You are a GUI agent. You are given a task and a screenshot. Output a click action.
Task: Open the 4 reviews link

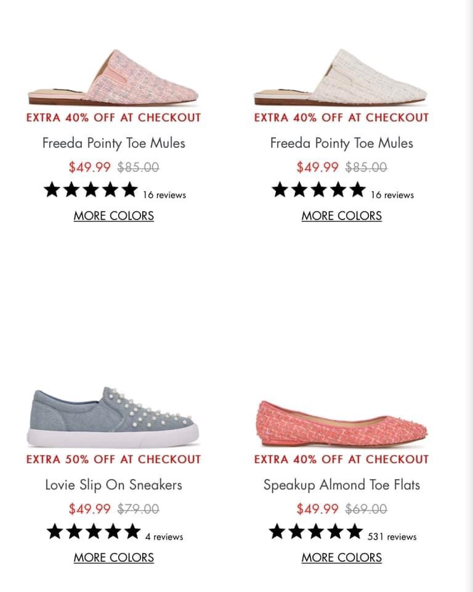click(164, 536)
